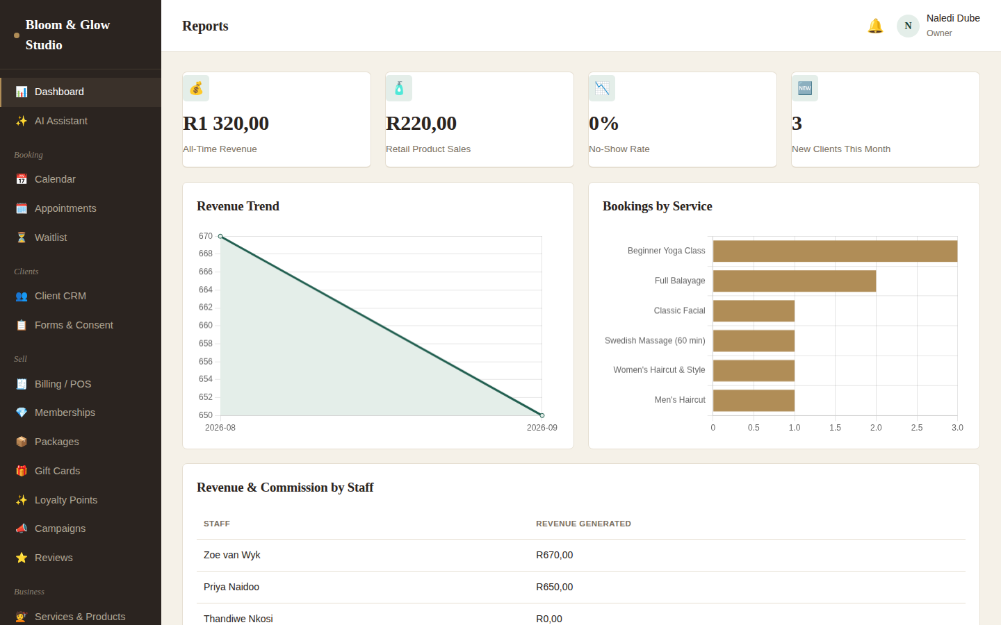This screenshot has width=1001, height=625.
Task: Click the Appointments icon in sidebar
Action: click(x=22, y=208)
